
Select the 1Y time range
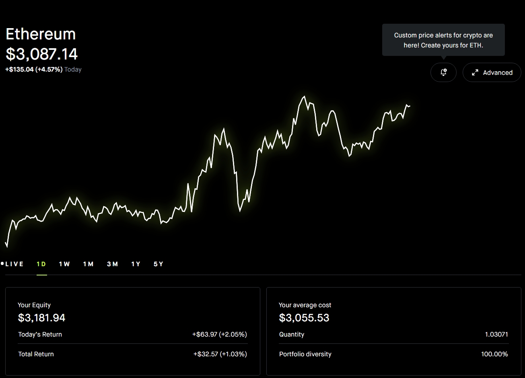click(x=136, y=264)
